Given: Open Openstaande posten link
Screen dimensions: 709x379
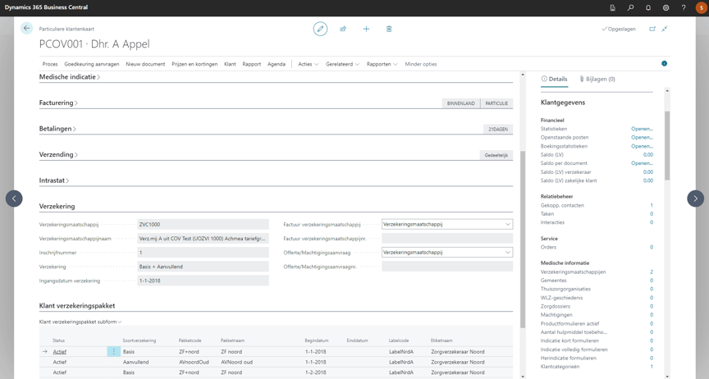Looking at the screenshot, I should pos(642,138).
